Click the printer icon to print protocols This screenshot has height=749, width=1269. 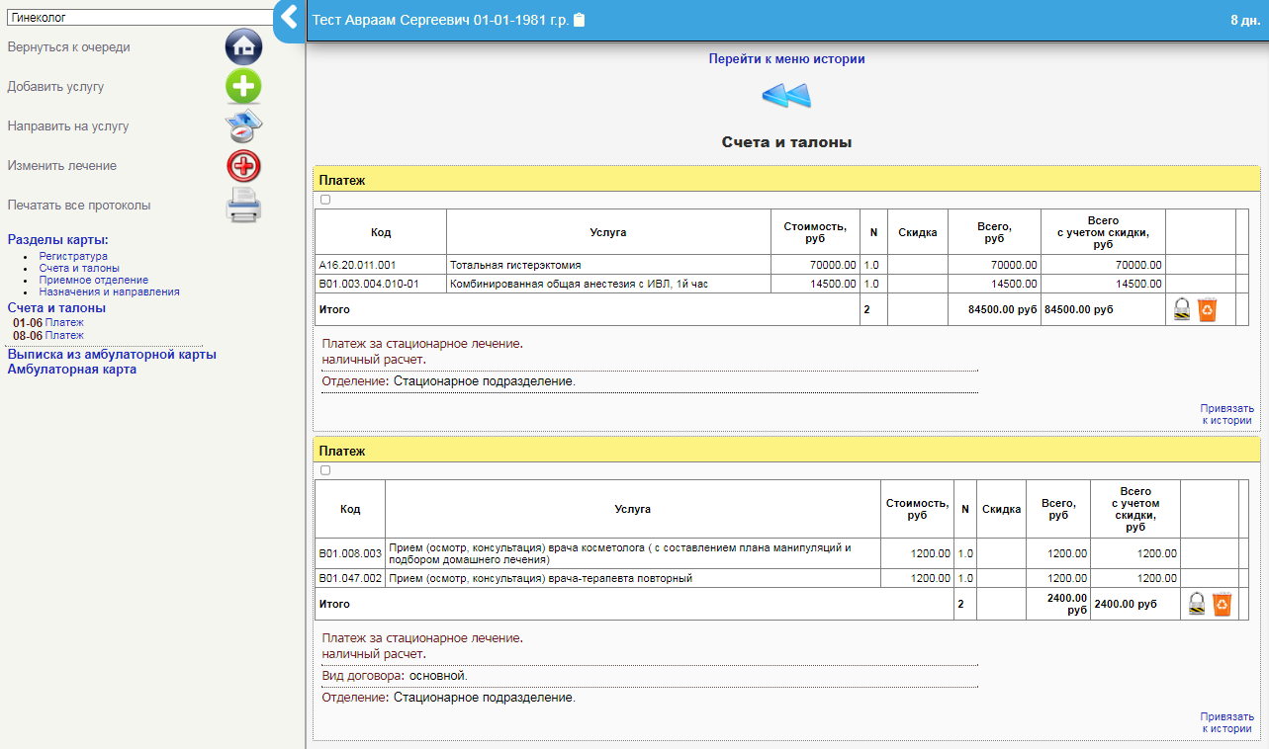coord(243,205)
